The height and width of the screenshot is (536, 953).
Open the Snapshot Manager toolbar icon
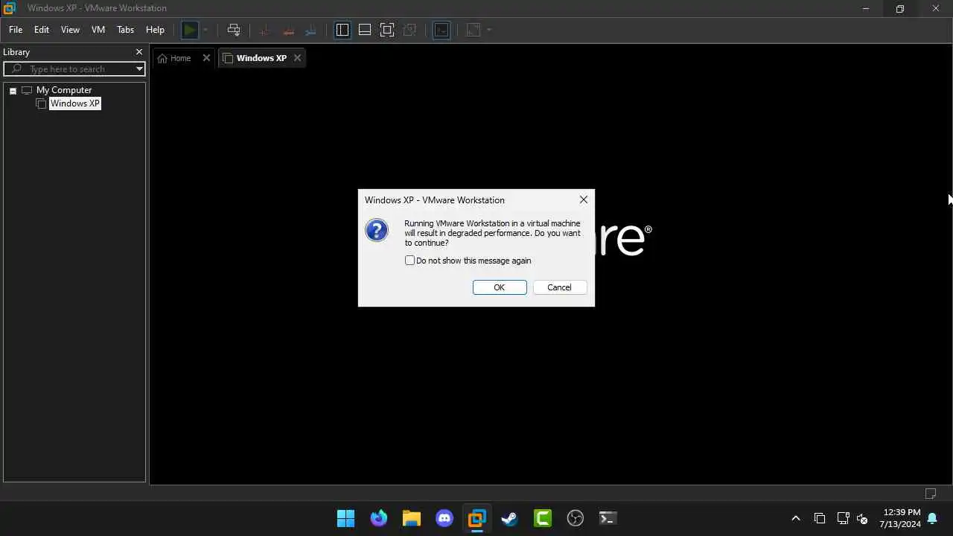[x=310, y=30]
